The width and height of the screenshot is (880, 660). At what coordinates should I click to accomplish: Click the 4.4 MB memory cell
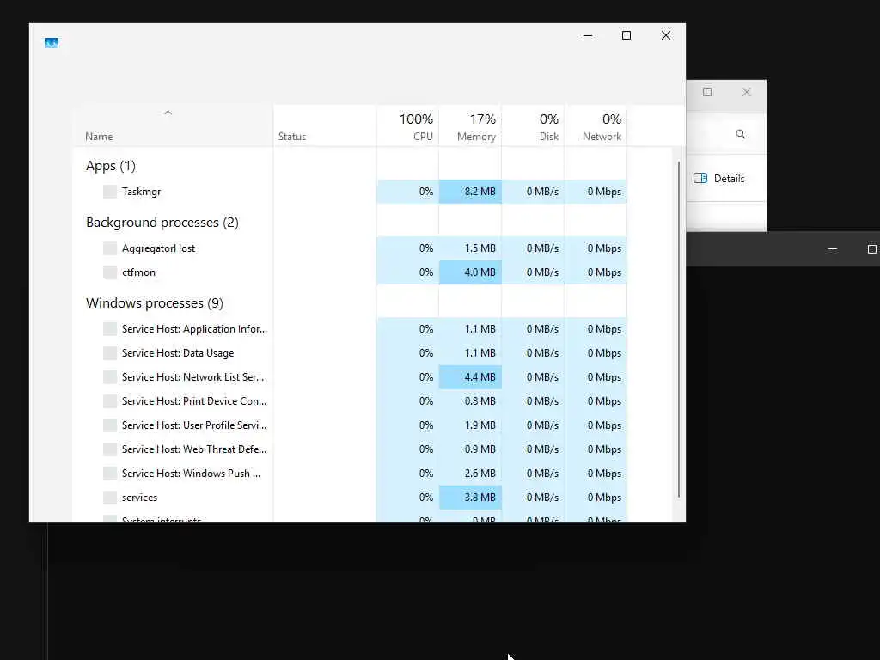coord(470,377)
